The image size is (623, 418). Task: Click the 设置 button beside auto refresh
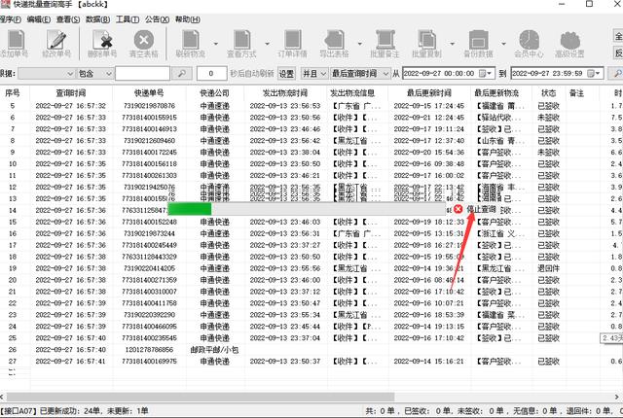click(286, 73)
